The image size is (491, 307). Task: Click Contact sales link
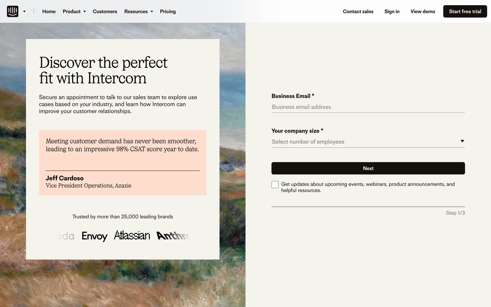click(x=358, y=12)
